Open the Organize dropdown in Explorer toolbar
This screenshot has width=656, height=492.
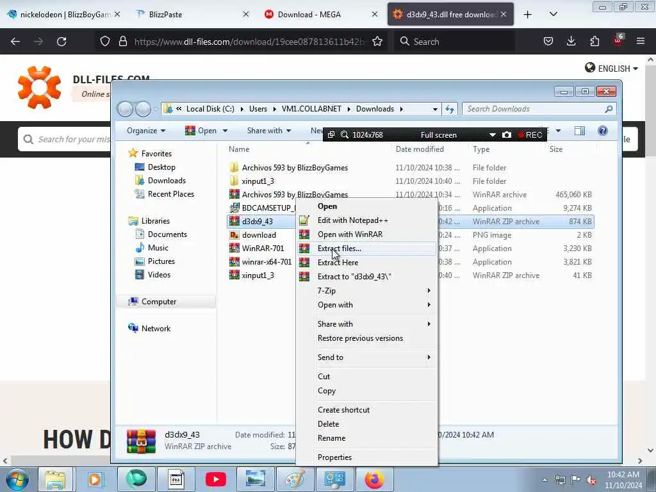coord(146,131)
